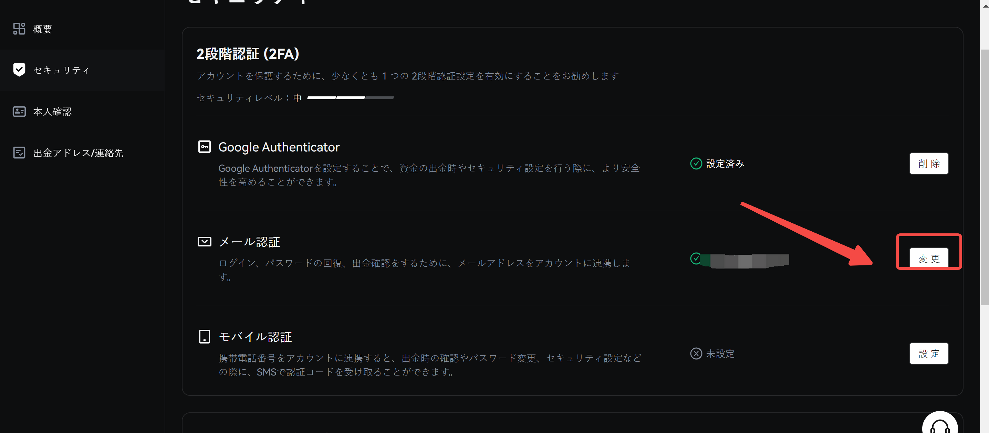Click the X icon next to 未設定

(696, 353)
